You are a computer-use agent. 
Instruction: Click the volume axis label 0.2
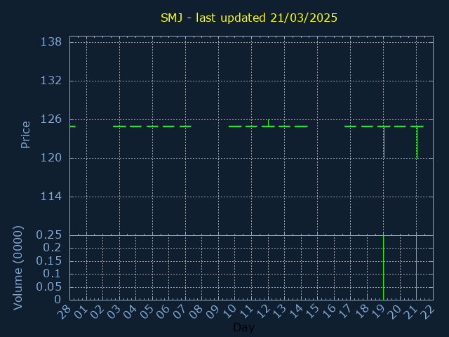(52, 248)
